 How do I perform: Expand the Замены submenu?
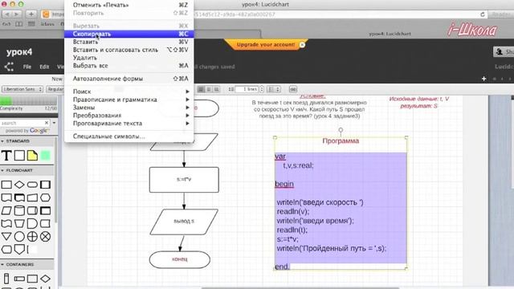point(128,108)
